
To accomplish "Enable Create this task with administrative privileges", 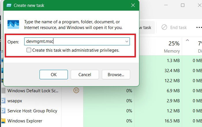I will [x=29, y=50].
